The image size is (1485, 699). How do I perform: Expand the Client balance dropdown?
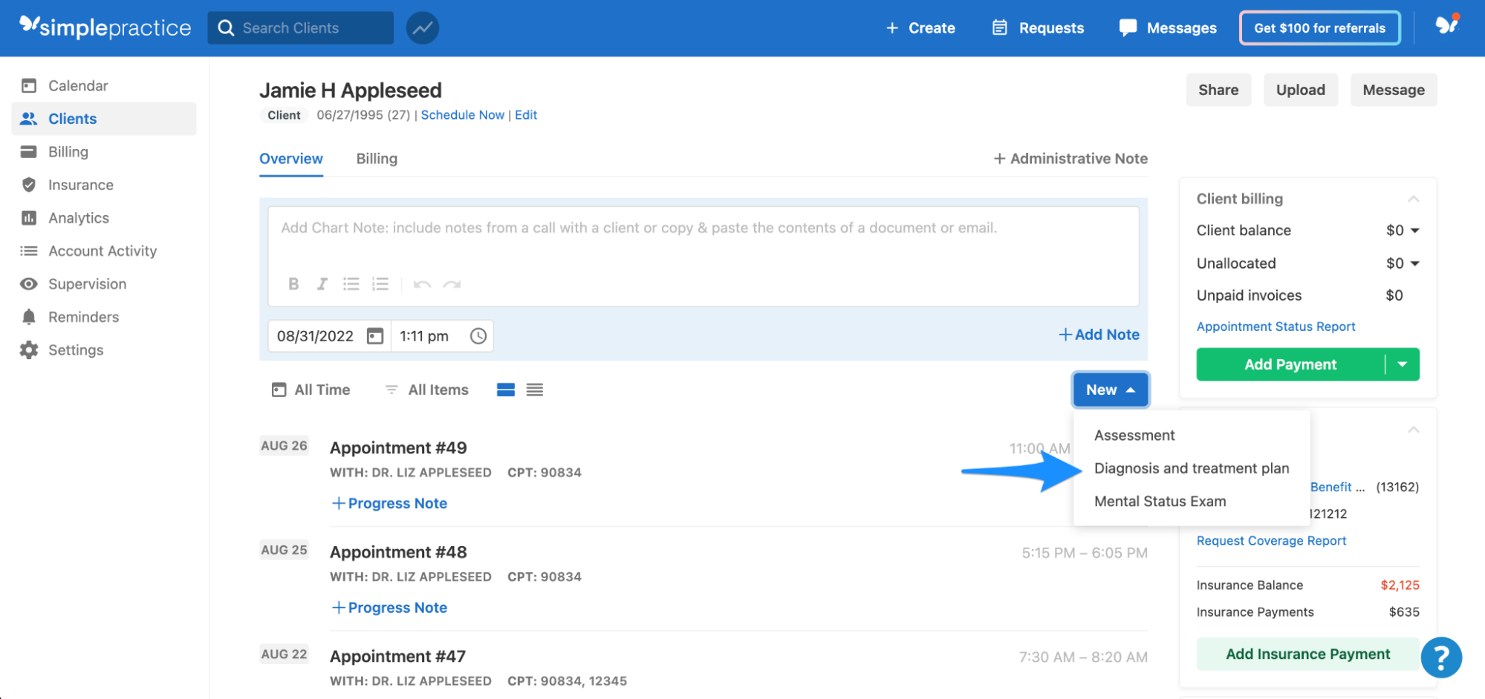point(1414,230)
